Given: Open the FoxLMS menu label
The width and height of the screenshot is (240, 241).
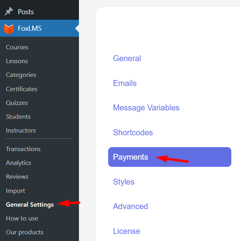Looking at the screenshot, I should [x=30, y=28].
